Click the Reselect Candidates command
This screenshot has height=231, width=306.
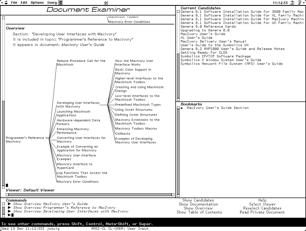pos(262,208)
